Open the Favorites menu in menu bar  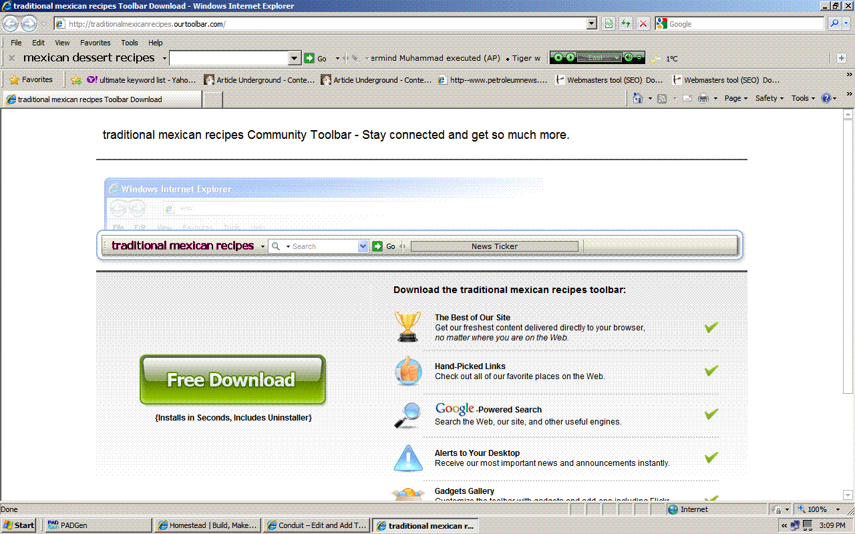(x=96, y=43)
